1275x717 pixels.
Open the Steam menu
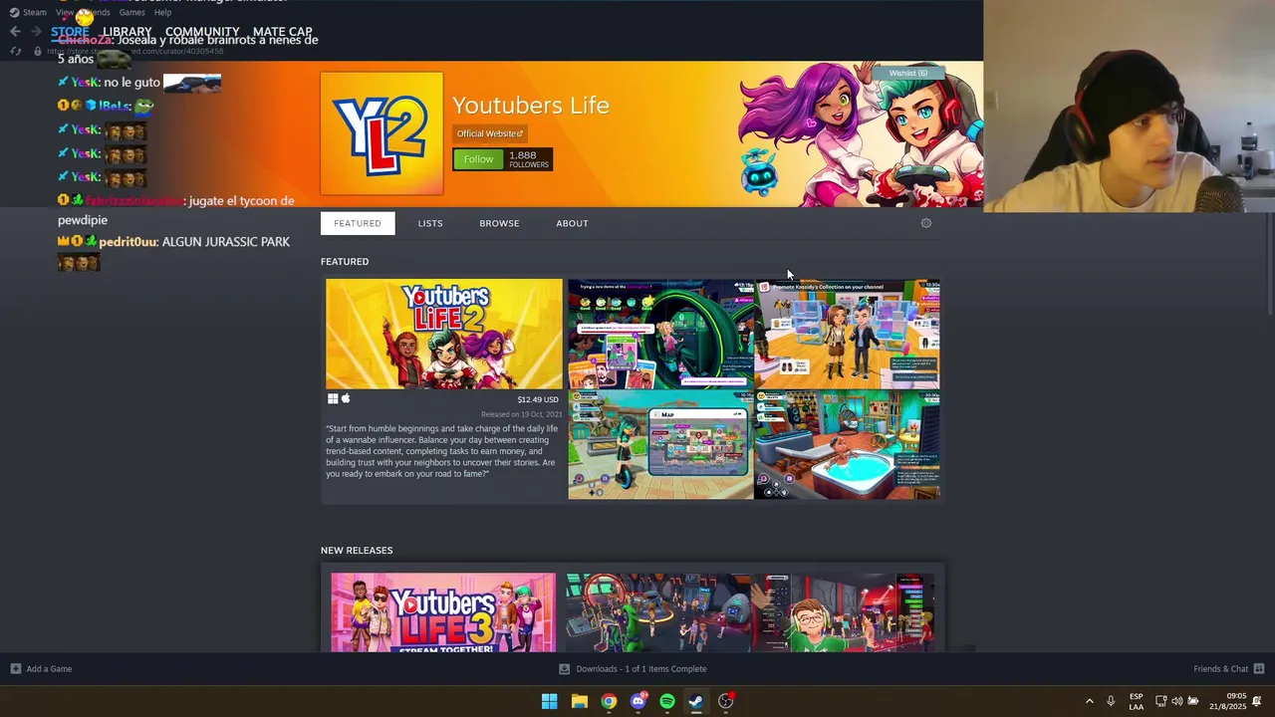pyautogui.click(x=28, y=12)
